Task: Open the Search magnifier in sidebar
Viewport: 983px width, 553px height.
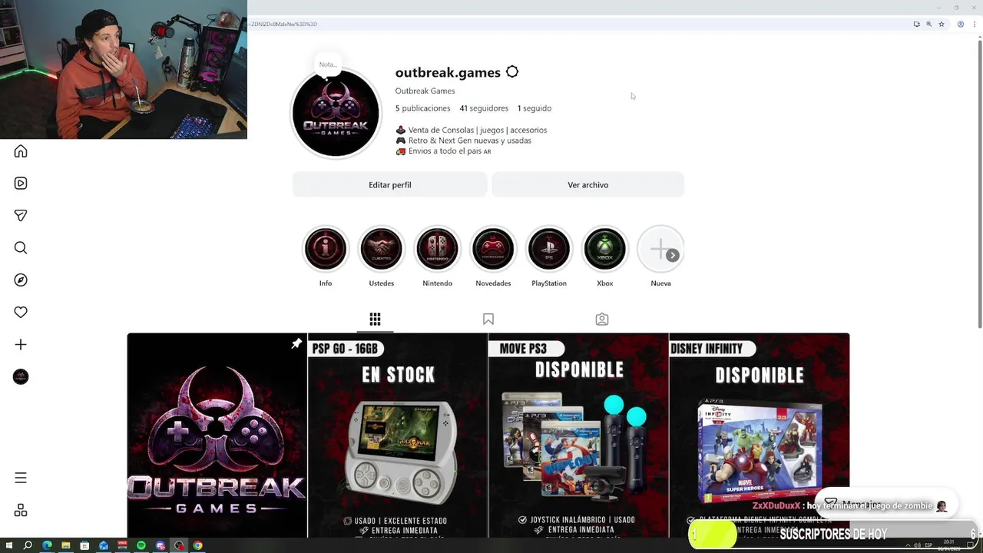Action: (x=21, y=248)
